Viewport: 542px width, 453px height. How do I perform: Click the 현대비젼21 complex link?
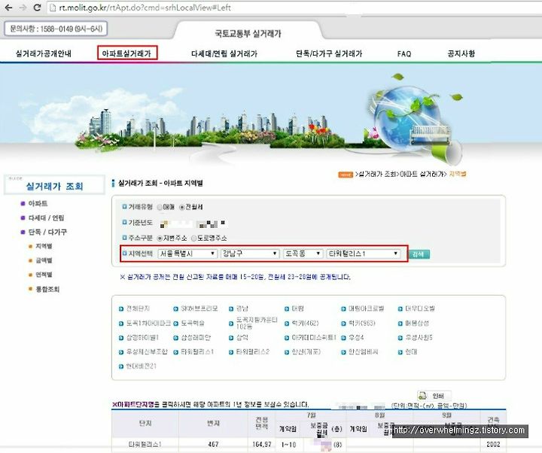point(141,366)
